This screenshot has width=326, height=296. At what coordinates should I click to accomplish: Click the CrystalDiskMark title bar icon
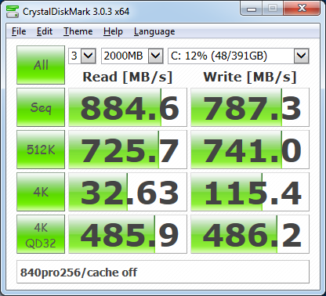tap(13, 11)
